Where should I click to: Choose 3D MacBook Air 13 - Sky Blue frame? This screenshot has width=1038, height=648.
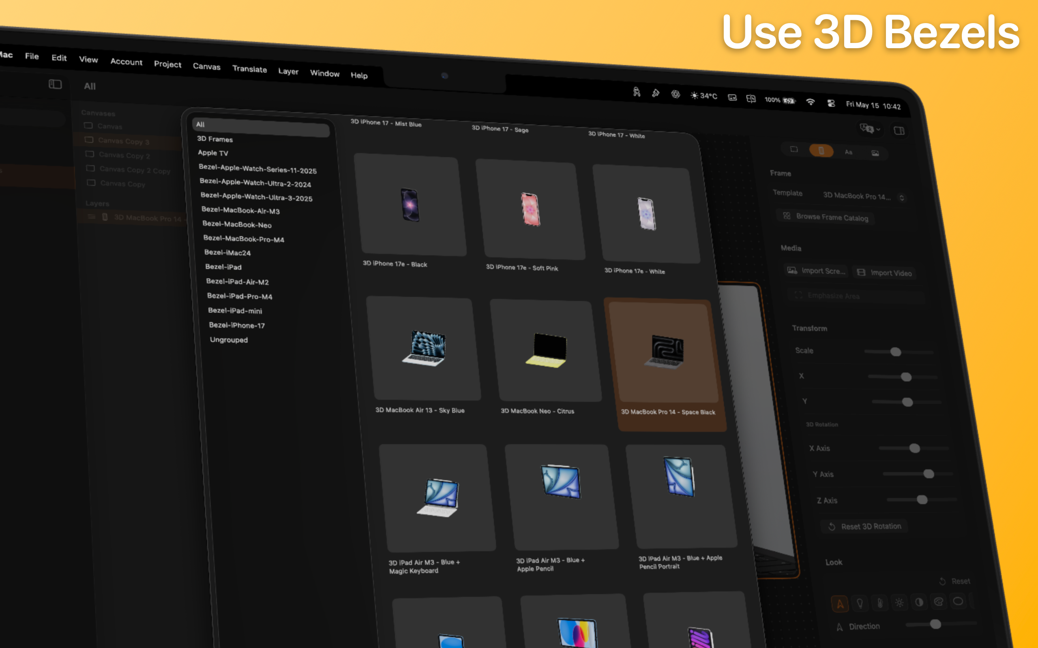(423, 348)
